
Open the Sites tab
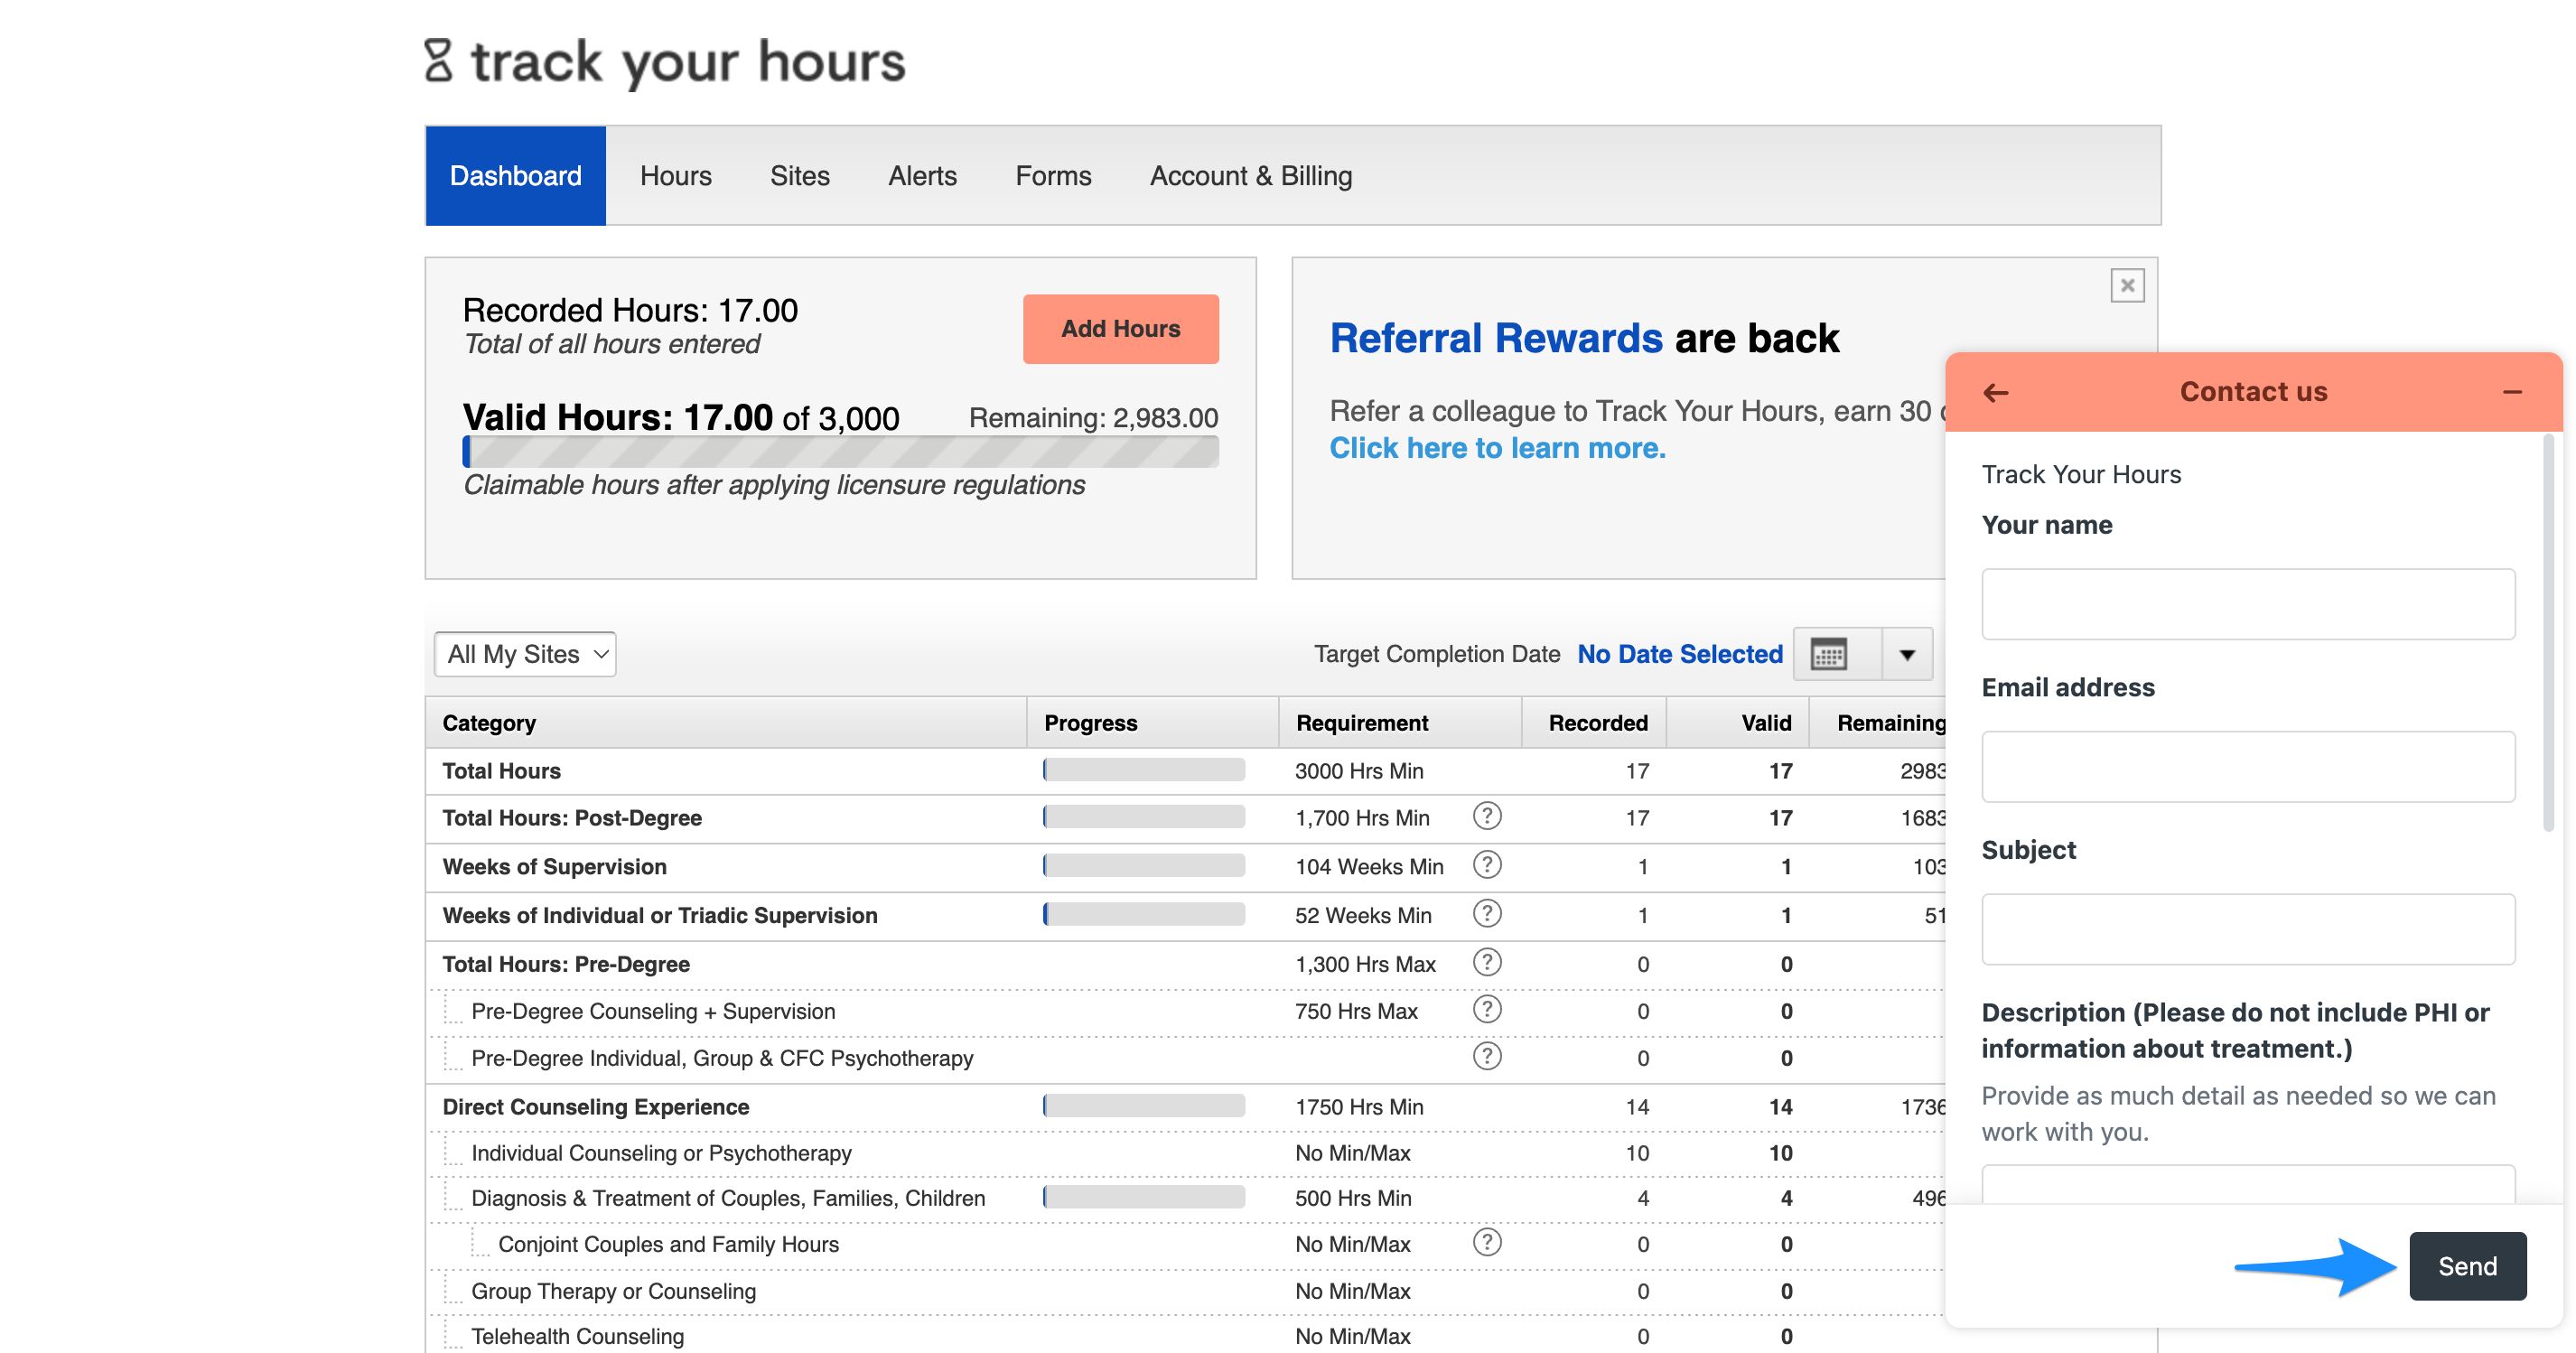[799, 176]
